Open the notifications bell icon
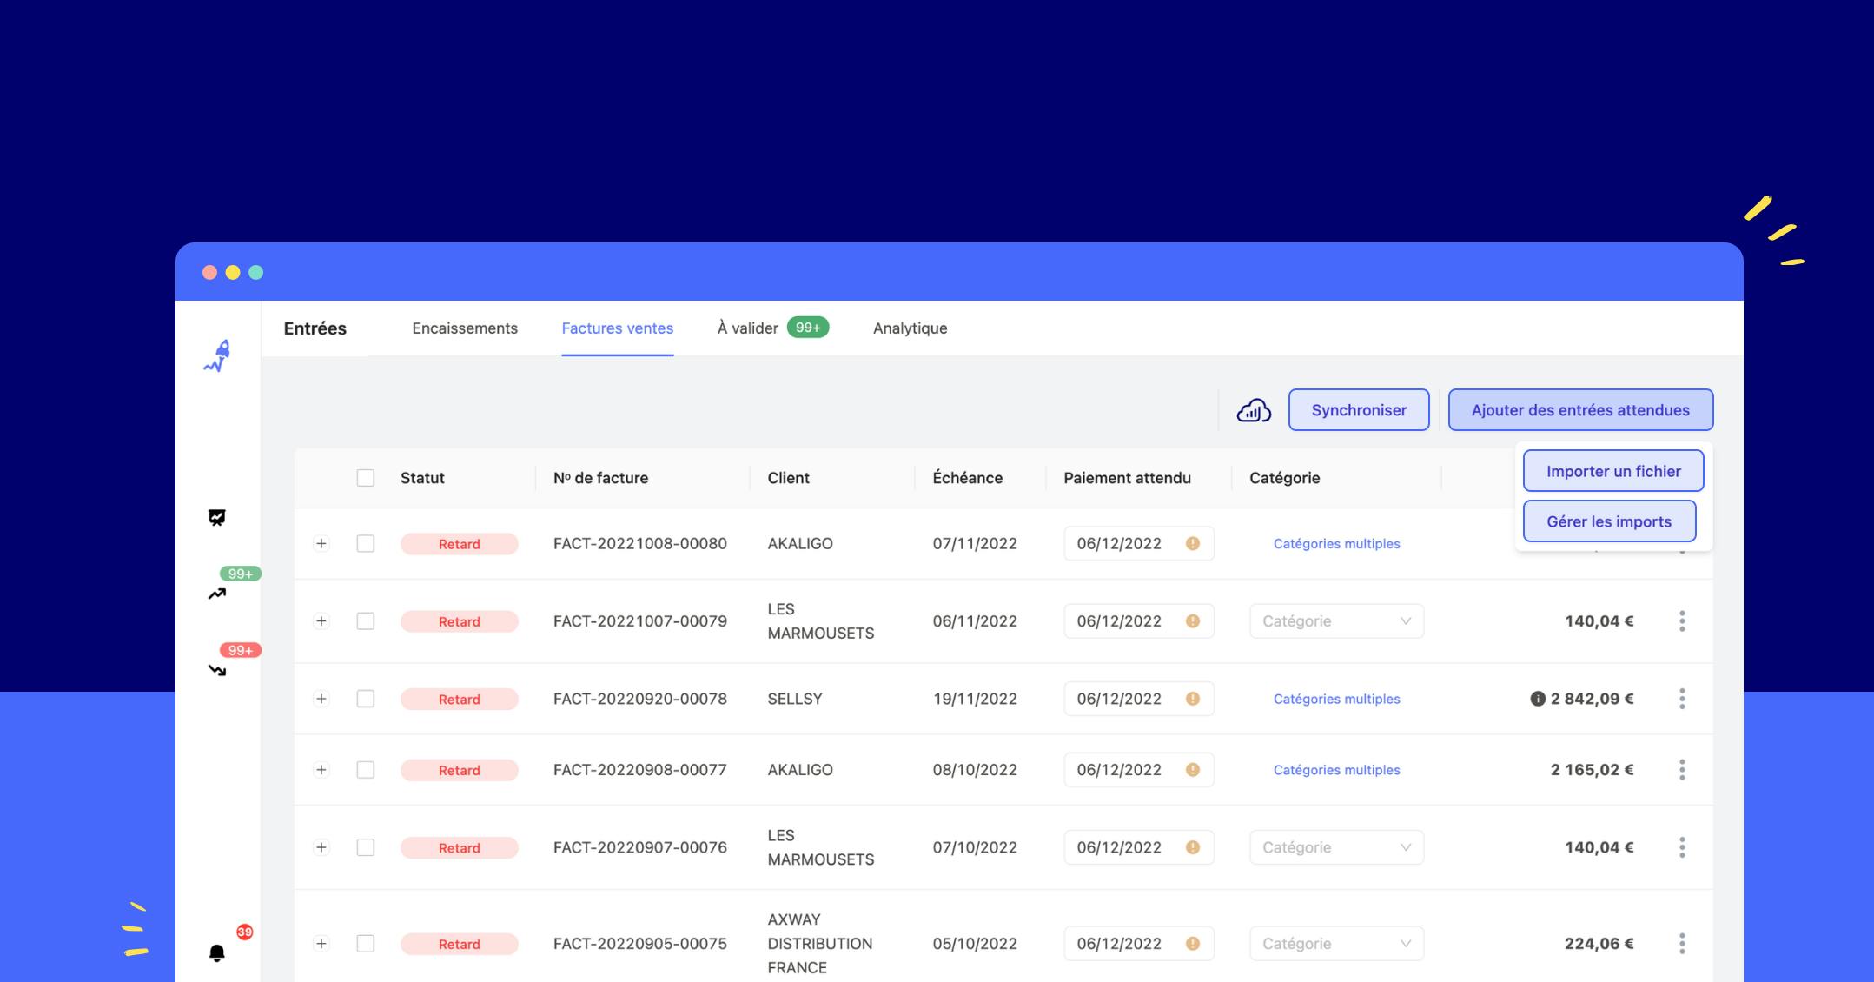 [x=217, y=953]
